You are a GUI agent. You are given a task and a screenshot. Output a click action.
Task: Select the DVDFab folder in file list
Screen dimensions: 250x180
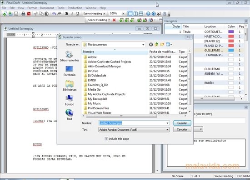point(93,71)
